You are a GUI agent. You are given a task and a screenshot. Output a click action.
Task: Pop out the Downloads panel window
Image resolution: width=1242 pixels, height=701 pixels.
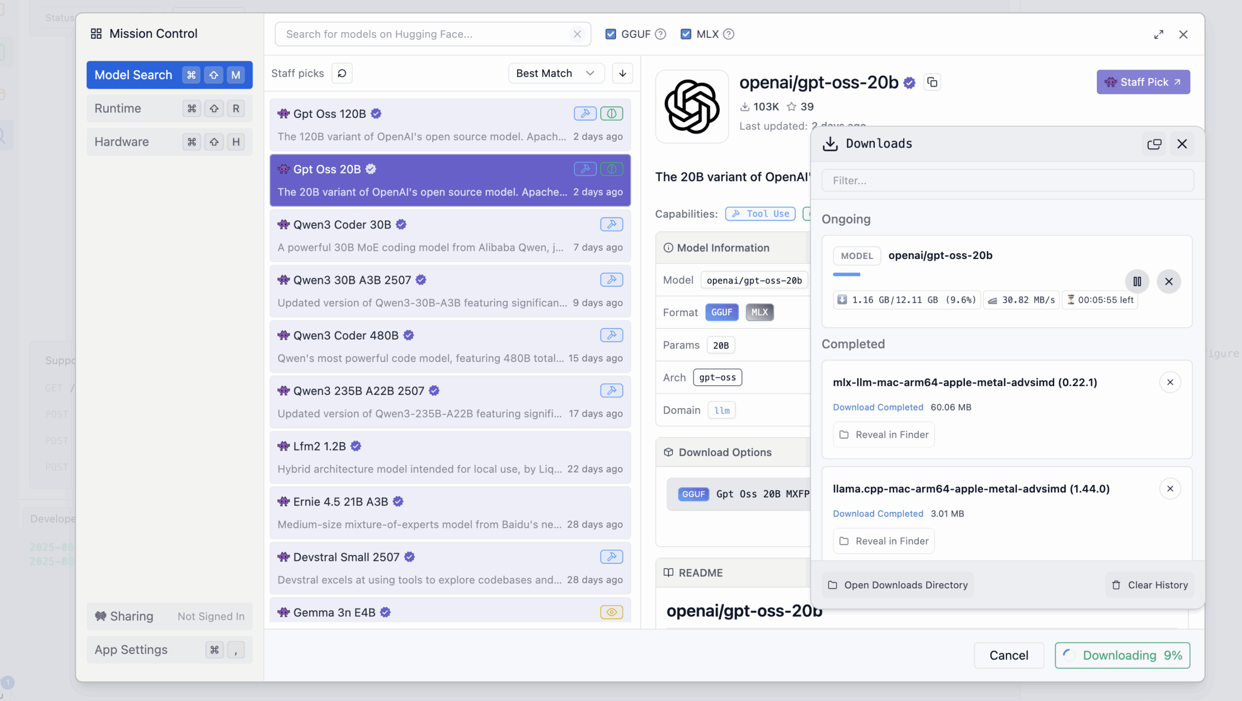coord(1154,144)
